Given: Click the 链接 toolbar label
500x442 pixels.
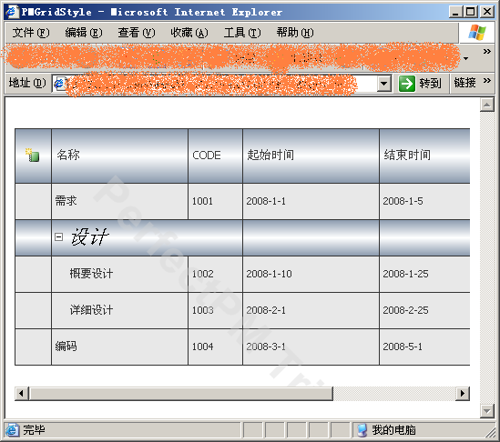Looking at the screenshot, I should [x=464, y=83].
